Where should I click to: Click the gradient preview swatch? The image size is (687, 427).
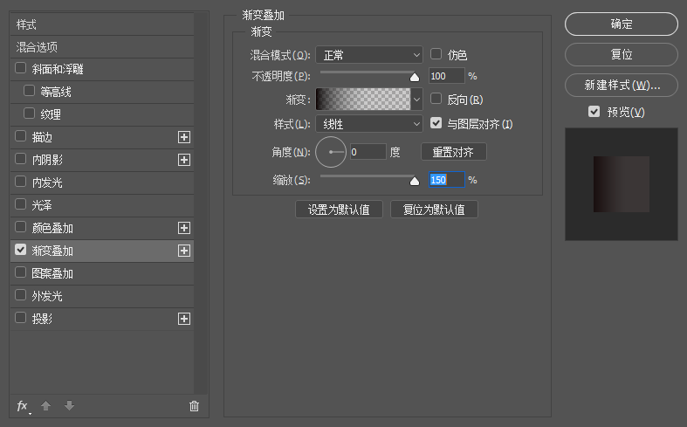[363, 99]
